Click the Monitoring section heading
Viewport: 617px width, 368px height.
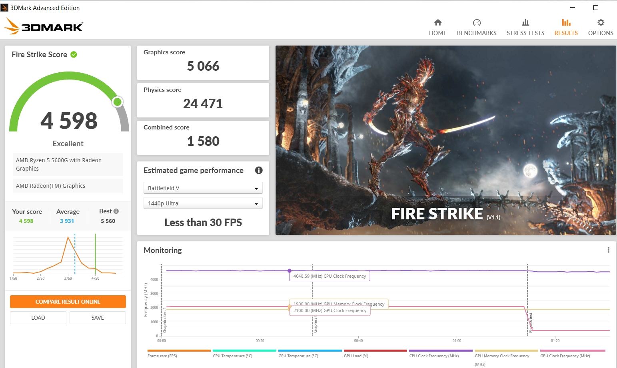coord(163,250)
